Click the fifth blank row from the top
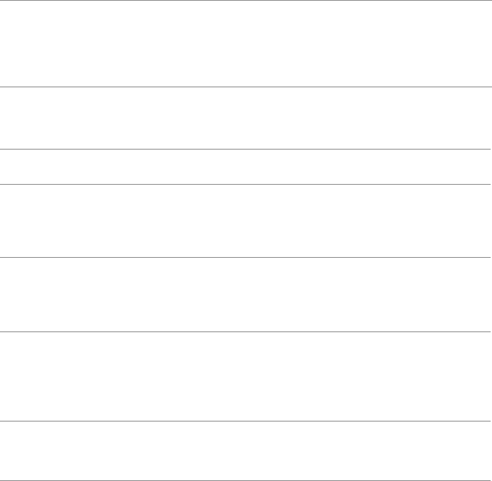 (x=246, y=294)
